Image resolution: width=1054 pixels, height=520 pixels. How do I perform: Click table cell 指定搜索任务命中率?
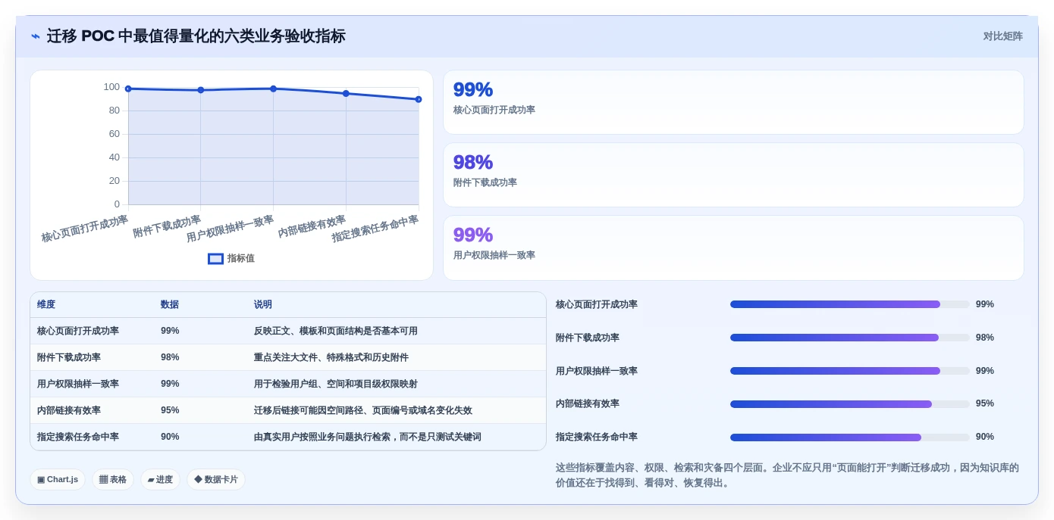tap(78, 437)
